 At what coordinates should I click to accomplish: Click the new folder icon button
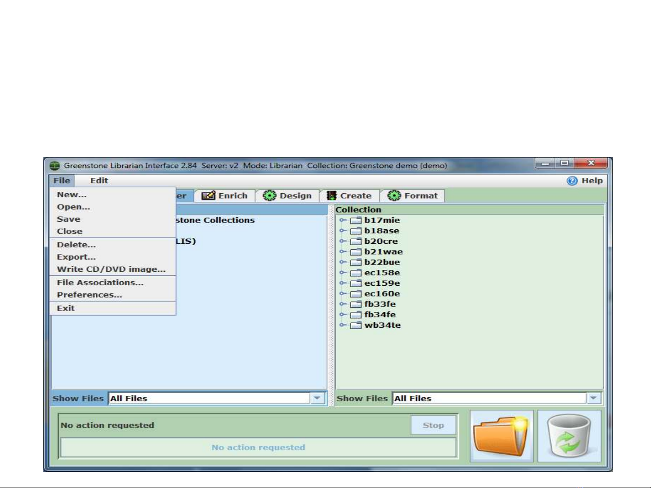(501, 436)
